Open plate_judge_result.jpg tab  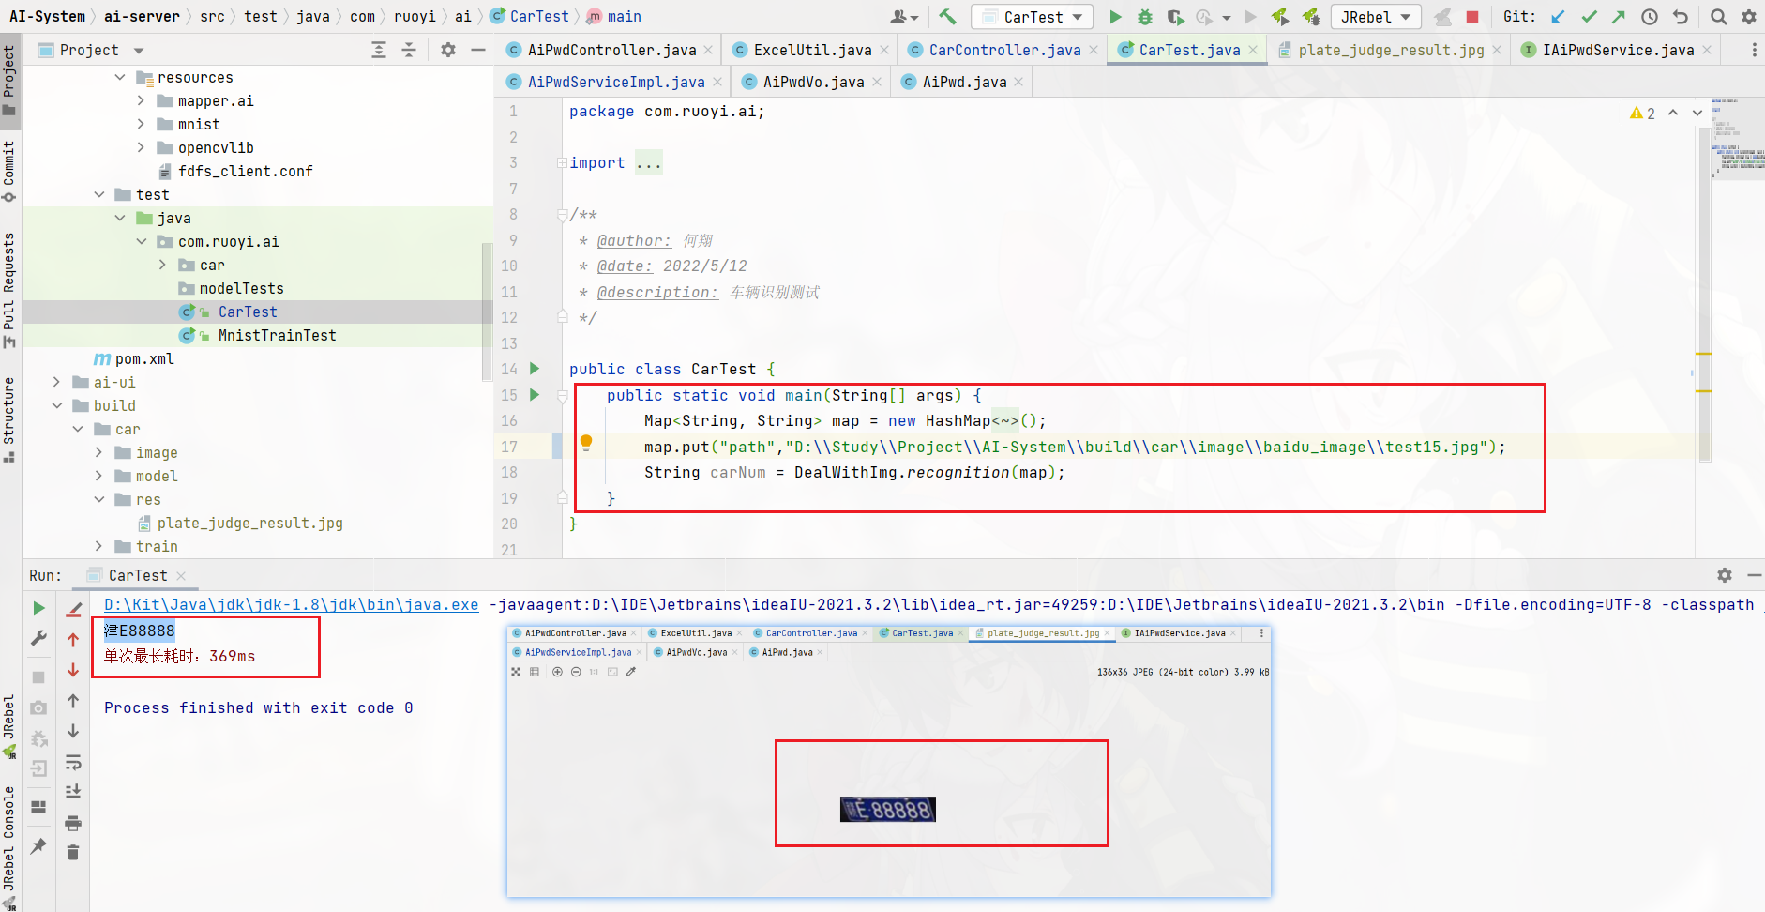point(1391,50)
